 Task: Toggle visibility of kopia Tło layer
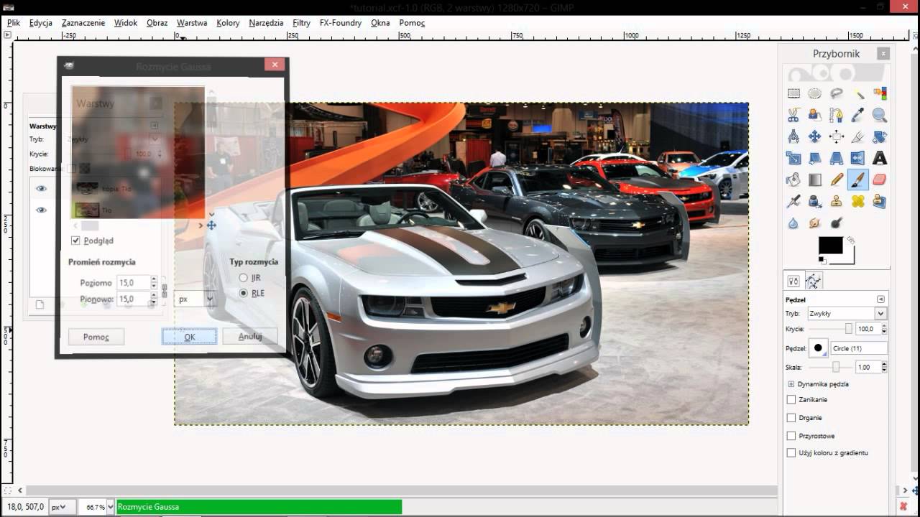click(x=41, y=188)
